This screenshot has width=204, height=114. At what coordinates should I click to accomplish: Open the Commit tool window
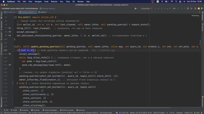pyautogui.click(x=1, y=36)
